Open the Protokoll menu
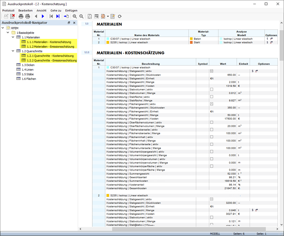Viewport: 284px width, 236px height. click(8, 10)
